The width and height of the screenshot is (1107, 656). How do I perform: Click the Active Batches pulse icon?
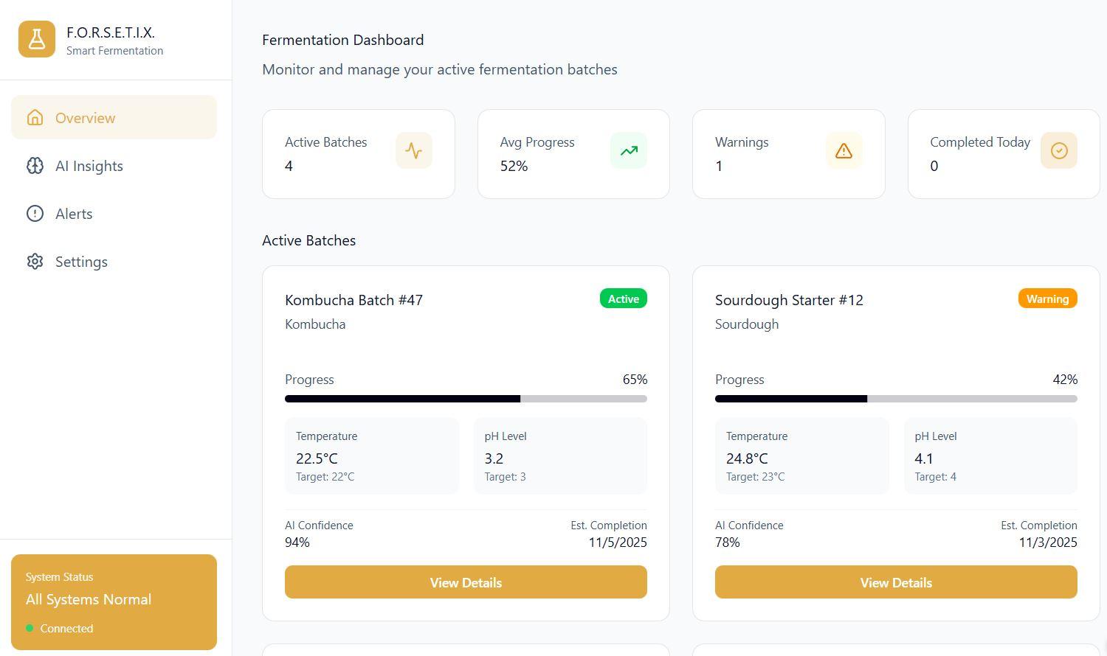[x=413, y=150]
